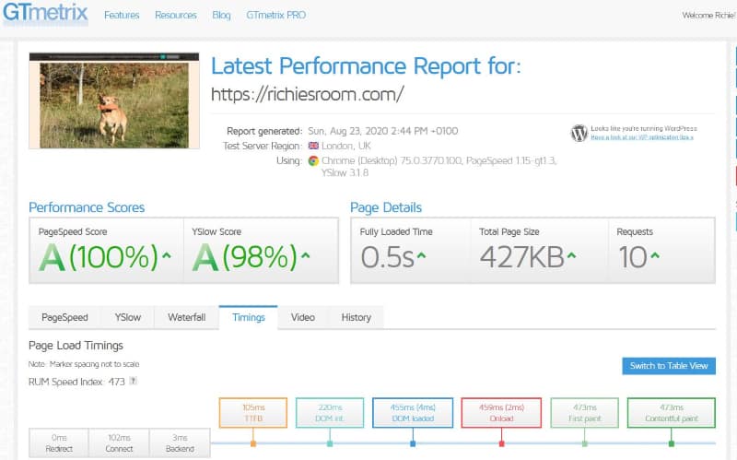Viewport: 737px width, 460px height.
Task: Click the RUM Speed Index help icon
Action: point(134,381)
